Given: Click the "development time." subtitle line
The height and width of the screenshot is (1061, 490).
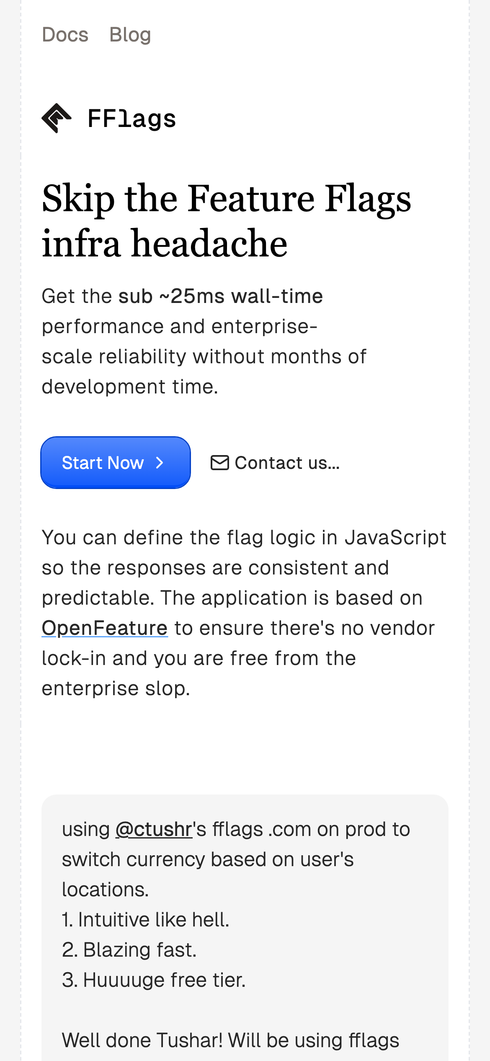Looking at the screenshot, I should (x=130, y=386).
